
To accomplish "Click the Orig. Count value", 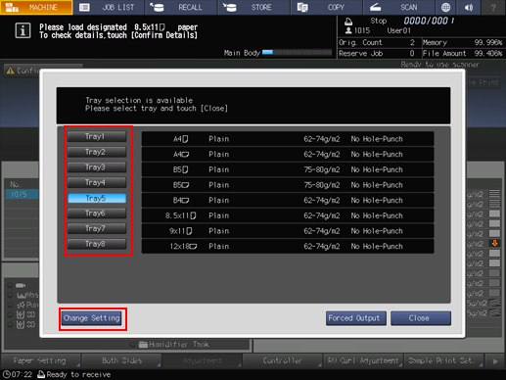I will click(x=412, y=42).
